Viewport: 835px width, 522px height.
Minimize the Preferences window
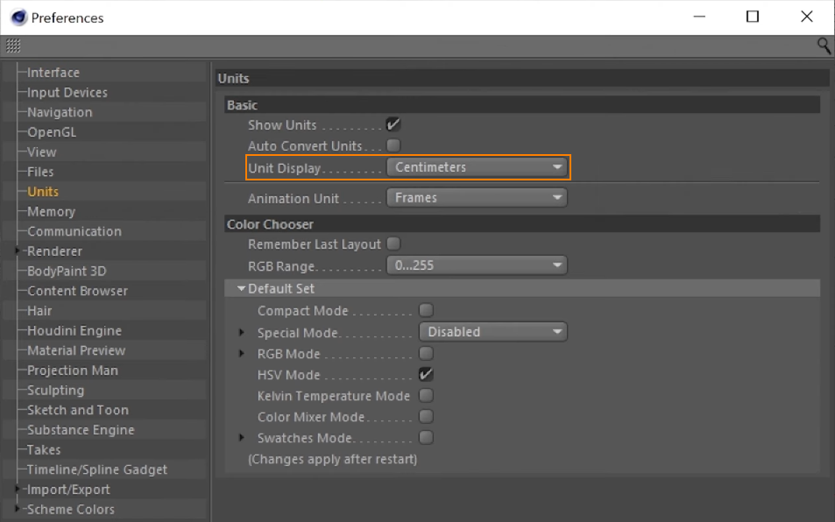point(699,17)
